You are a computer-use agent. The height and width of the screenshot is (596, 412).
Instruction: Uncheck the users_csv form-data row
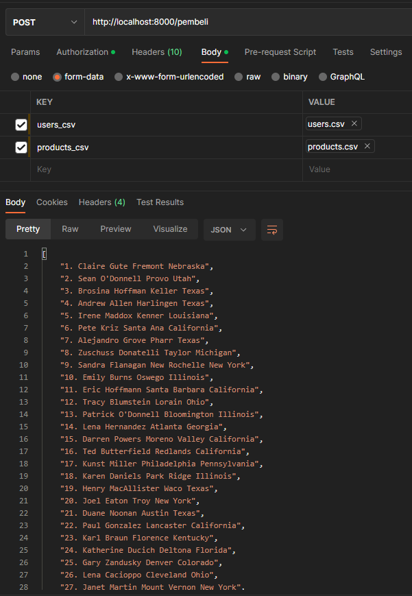click(x=20, y=125)
